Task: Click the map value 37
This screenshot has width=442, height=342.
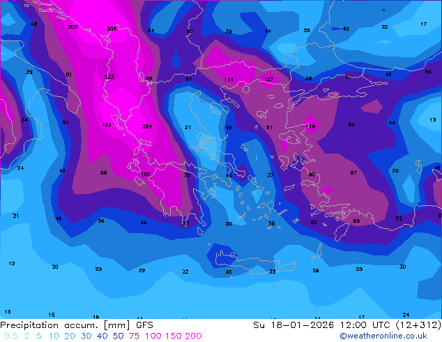Action: click(270, 175)
